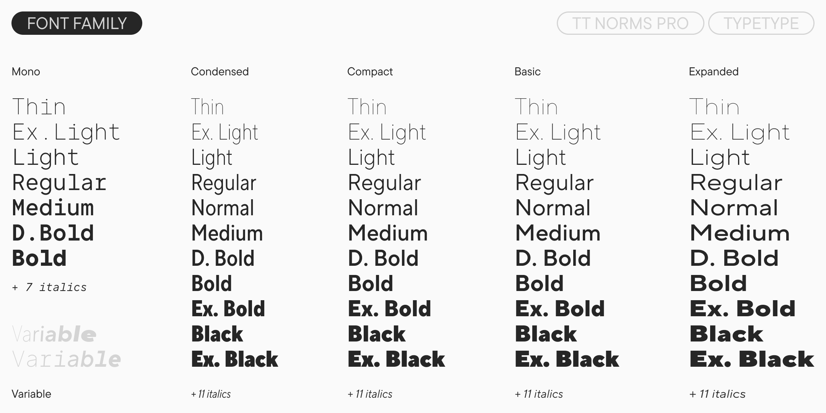This screenshot has height=413, width=826.
Task: Pick the Mono D.Bold weight sample
Action: pyautogui.click(x=53, y=233)
